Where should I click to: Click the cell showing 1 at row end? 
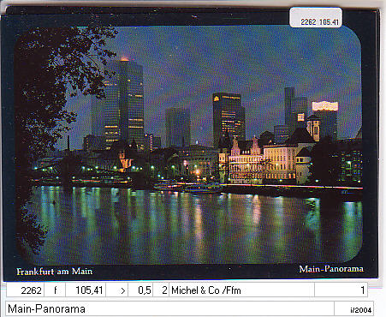(341, 290)
